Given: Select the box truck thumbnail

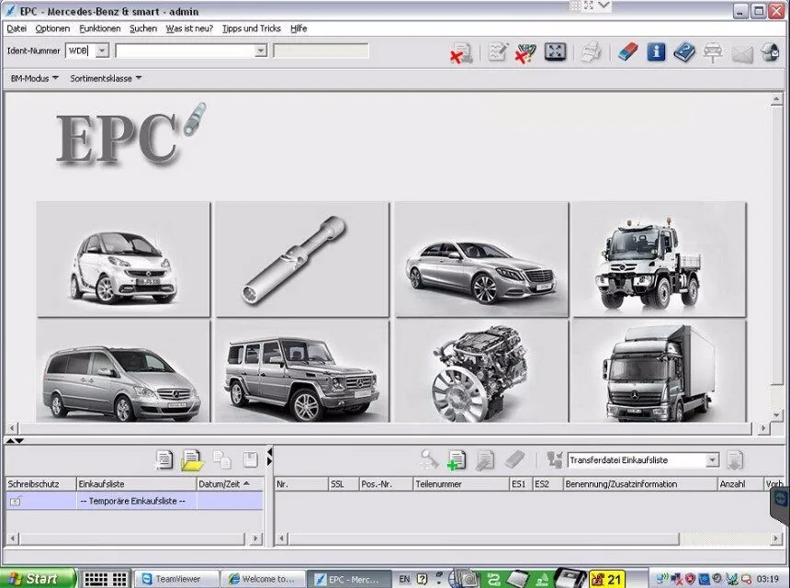Looking at the screenshot, I should click(659, 371).
